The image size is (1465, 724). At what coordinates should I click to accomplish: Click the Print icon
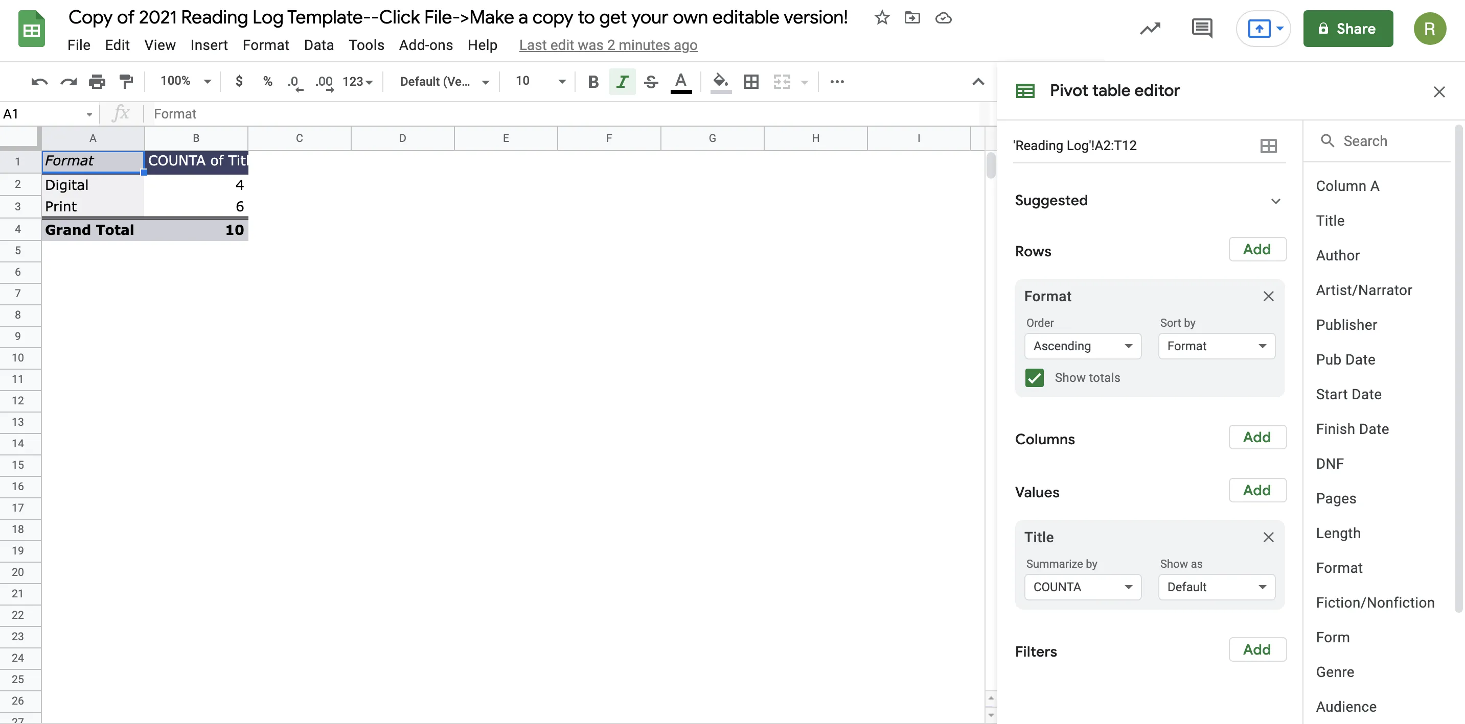pyautogui.click(x=97, y=82)
